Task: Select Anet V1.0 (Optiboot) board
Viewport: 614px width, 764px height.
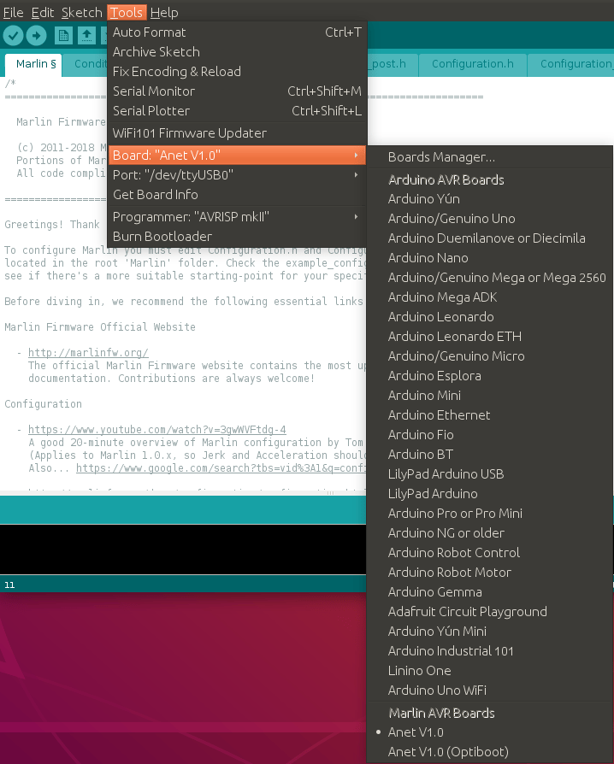Action: pos(490,752)
